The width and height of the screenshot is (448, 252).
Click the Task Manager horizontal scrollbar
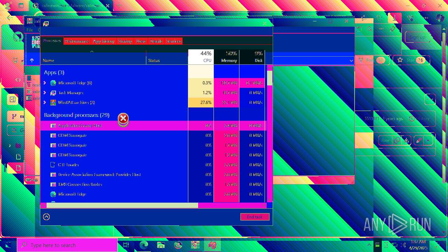(x=122, y=205)
